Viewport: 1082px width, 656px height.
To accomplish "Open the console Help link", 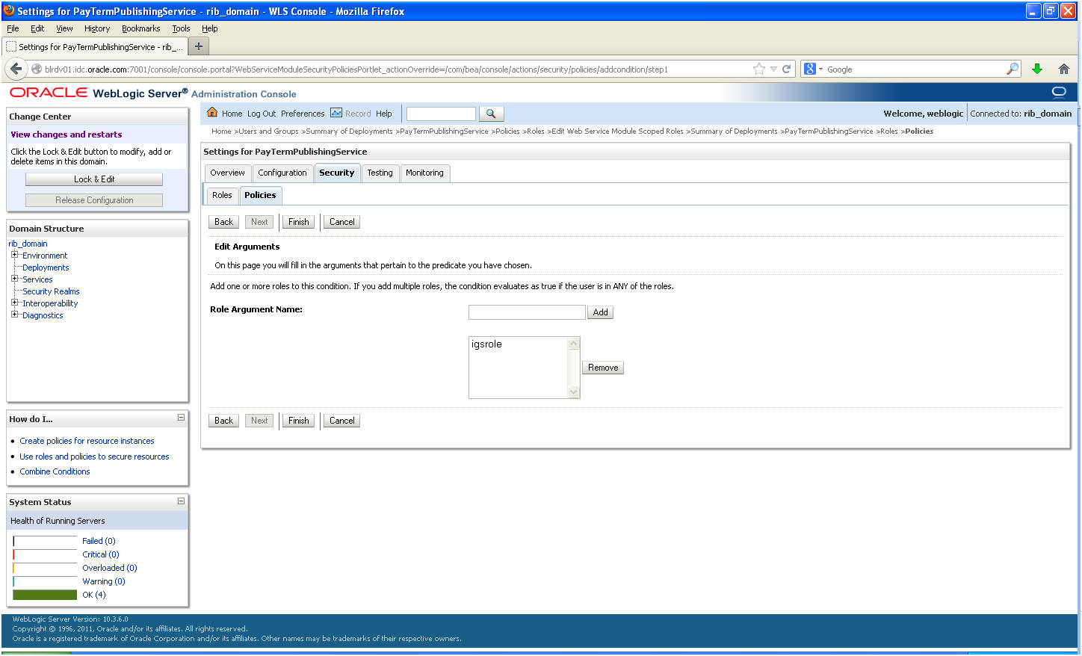I will coord(384,114).
